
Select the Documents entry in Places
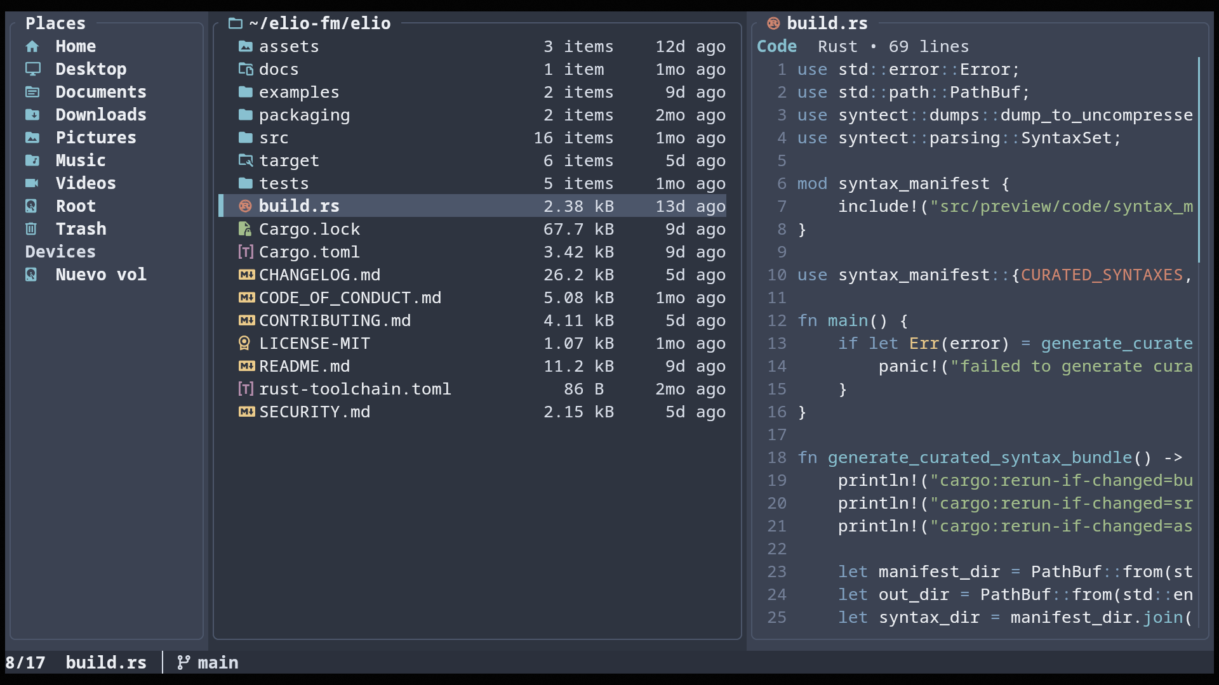101,92
